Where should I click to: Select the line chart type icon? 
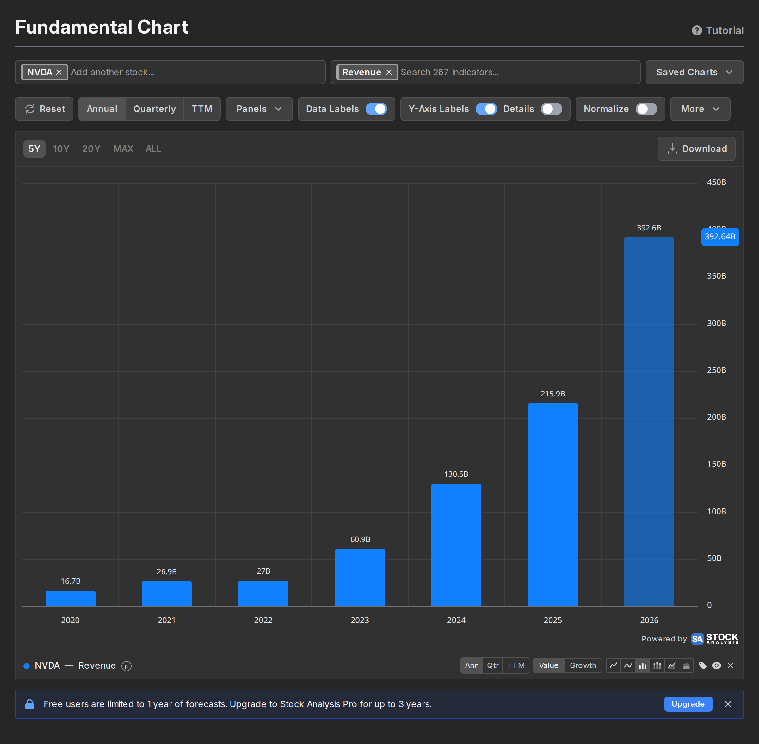coord(614,665)
